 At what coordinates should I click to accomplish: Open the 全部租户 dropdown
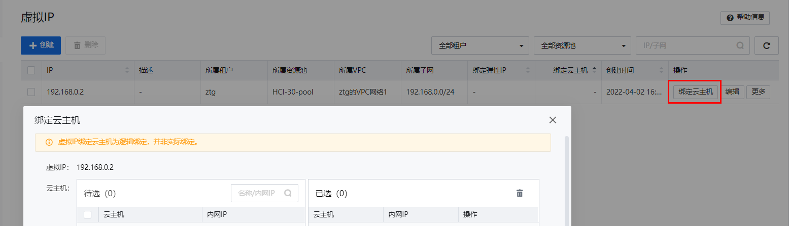[x=480, y=46]
